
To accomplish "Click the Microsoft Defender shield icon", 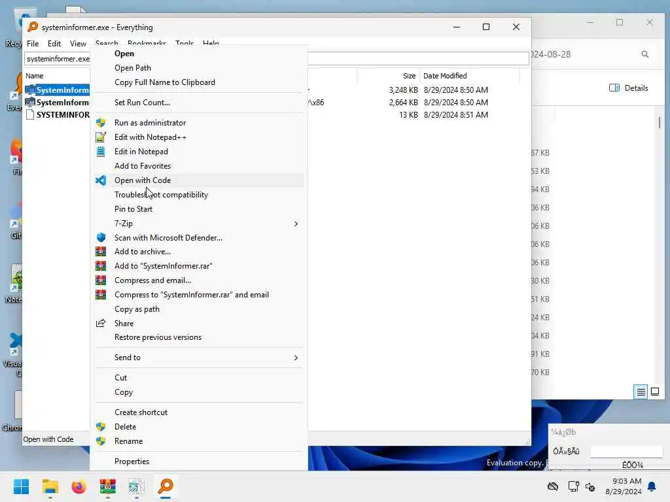I will coord(101,238).
